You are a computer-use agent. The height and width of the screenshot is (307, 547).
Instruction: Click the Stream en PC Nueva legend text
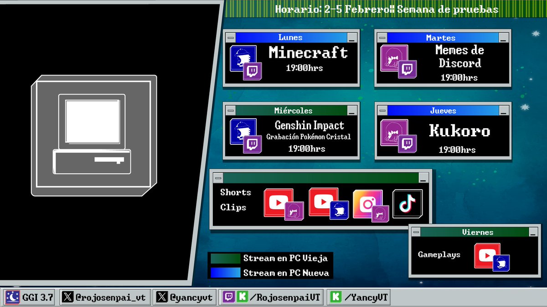pyautogui.click(x=286, y=273)
